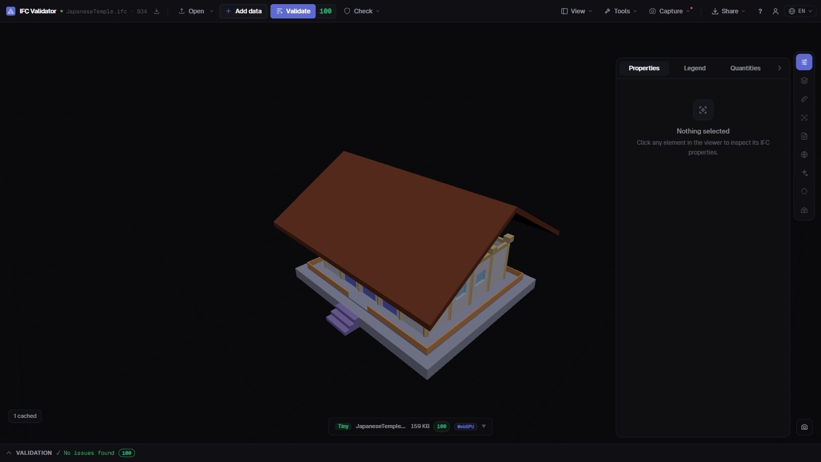Open the layers stack sidebar icon
Screen dimensions: 821x462
(804, 81)
